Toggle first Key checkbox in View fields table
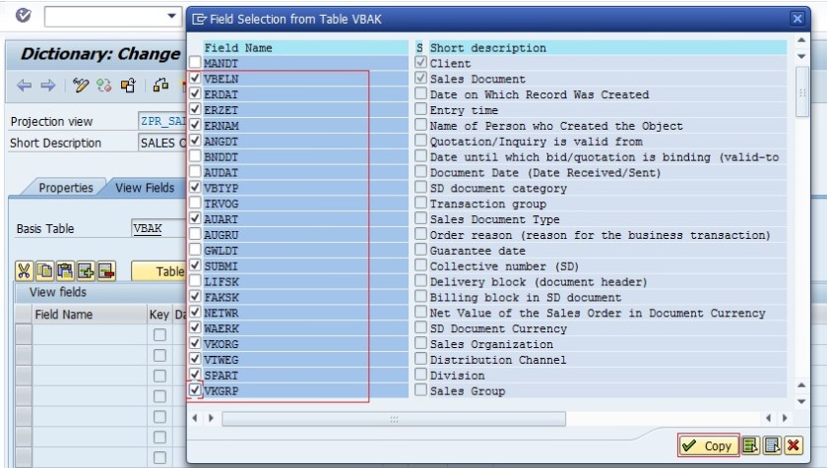 click(159, 335)
